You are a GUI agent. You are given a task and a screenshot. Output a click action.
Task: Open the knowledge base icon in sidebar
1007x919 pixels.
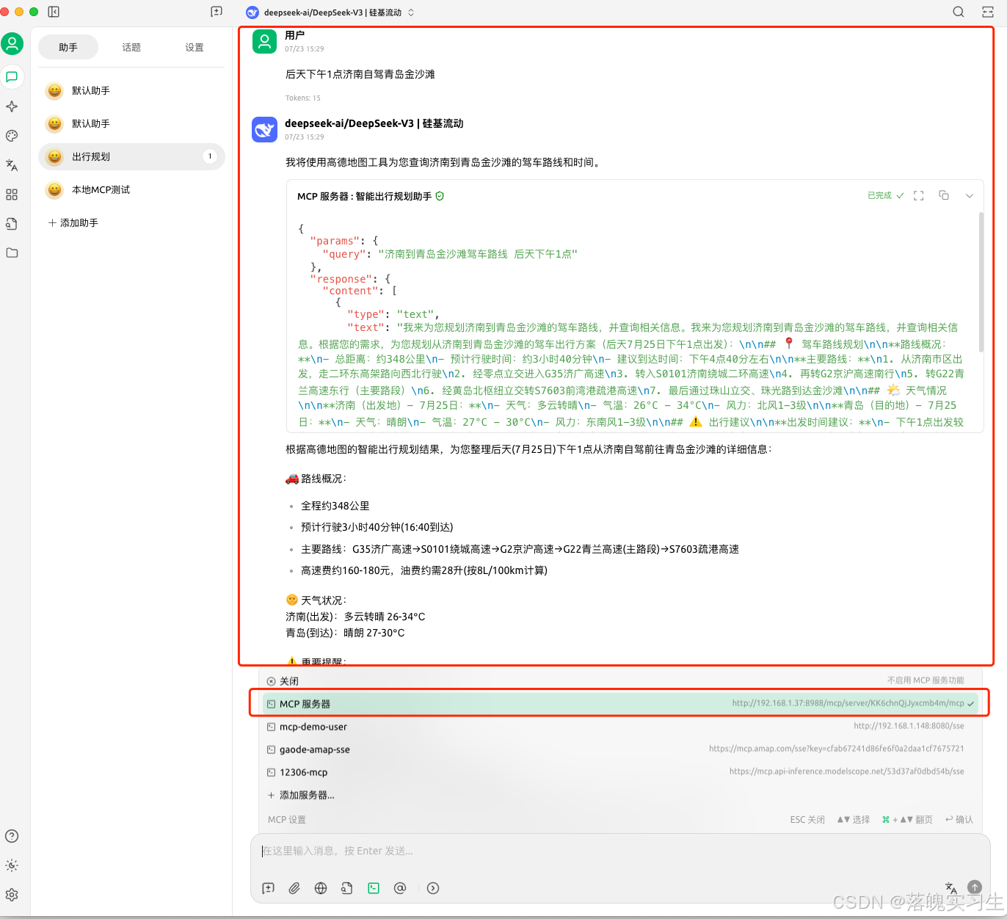(12, 224)
